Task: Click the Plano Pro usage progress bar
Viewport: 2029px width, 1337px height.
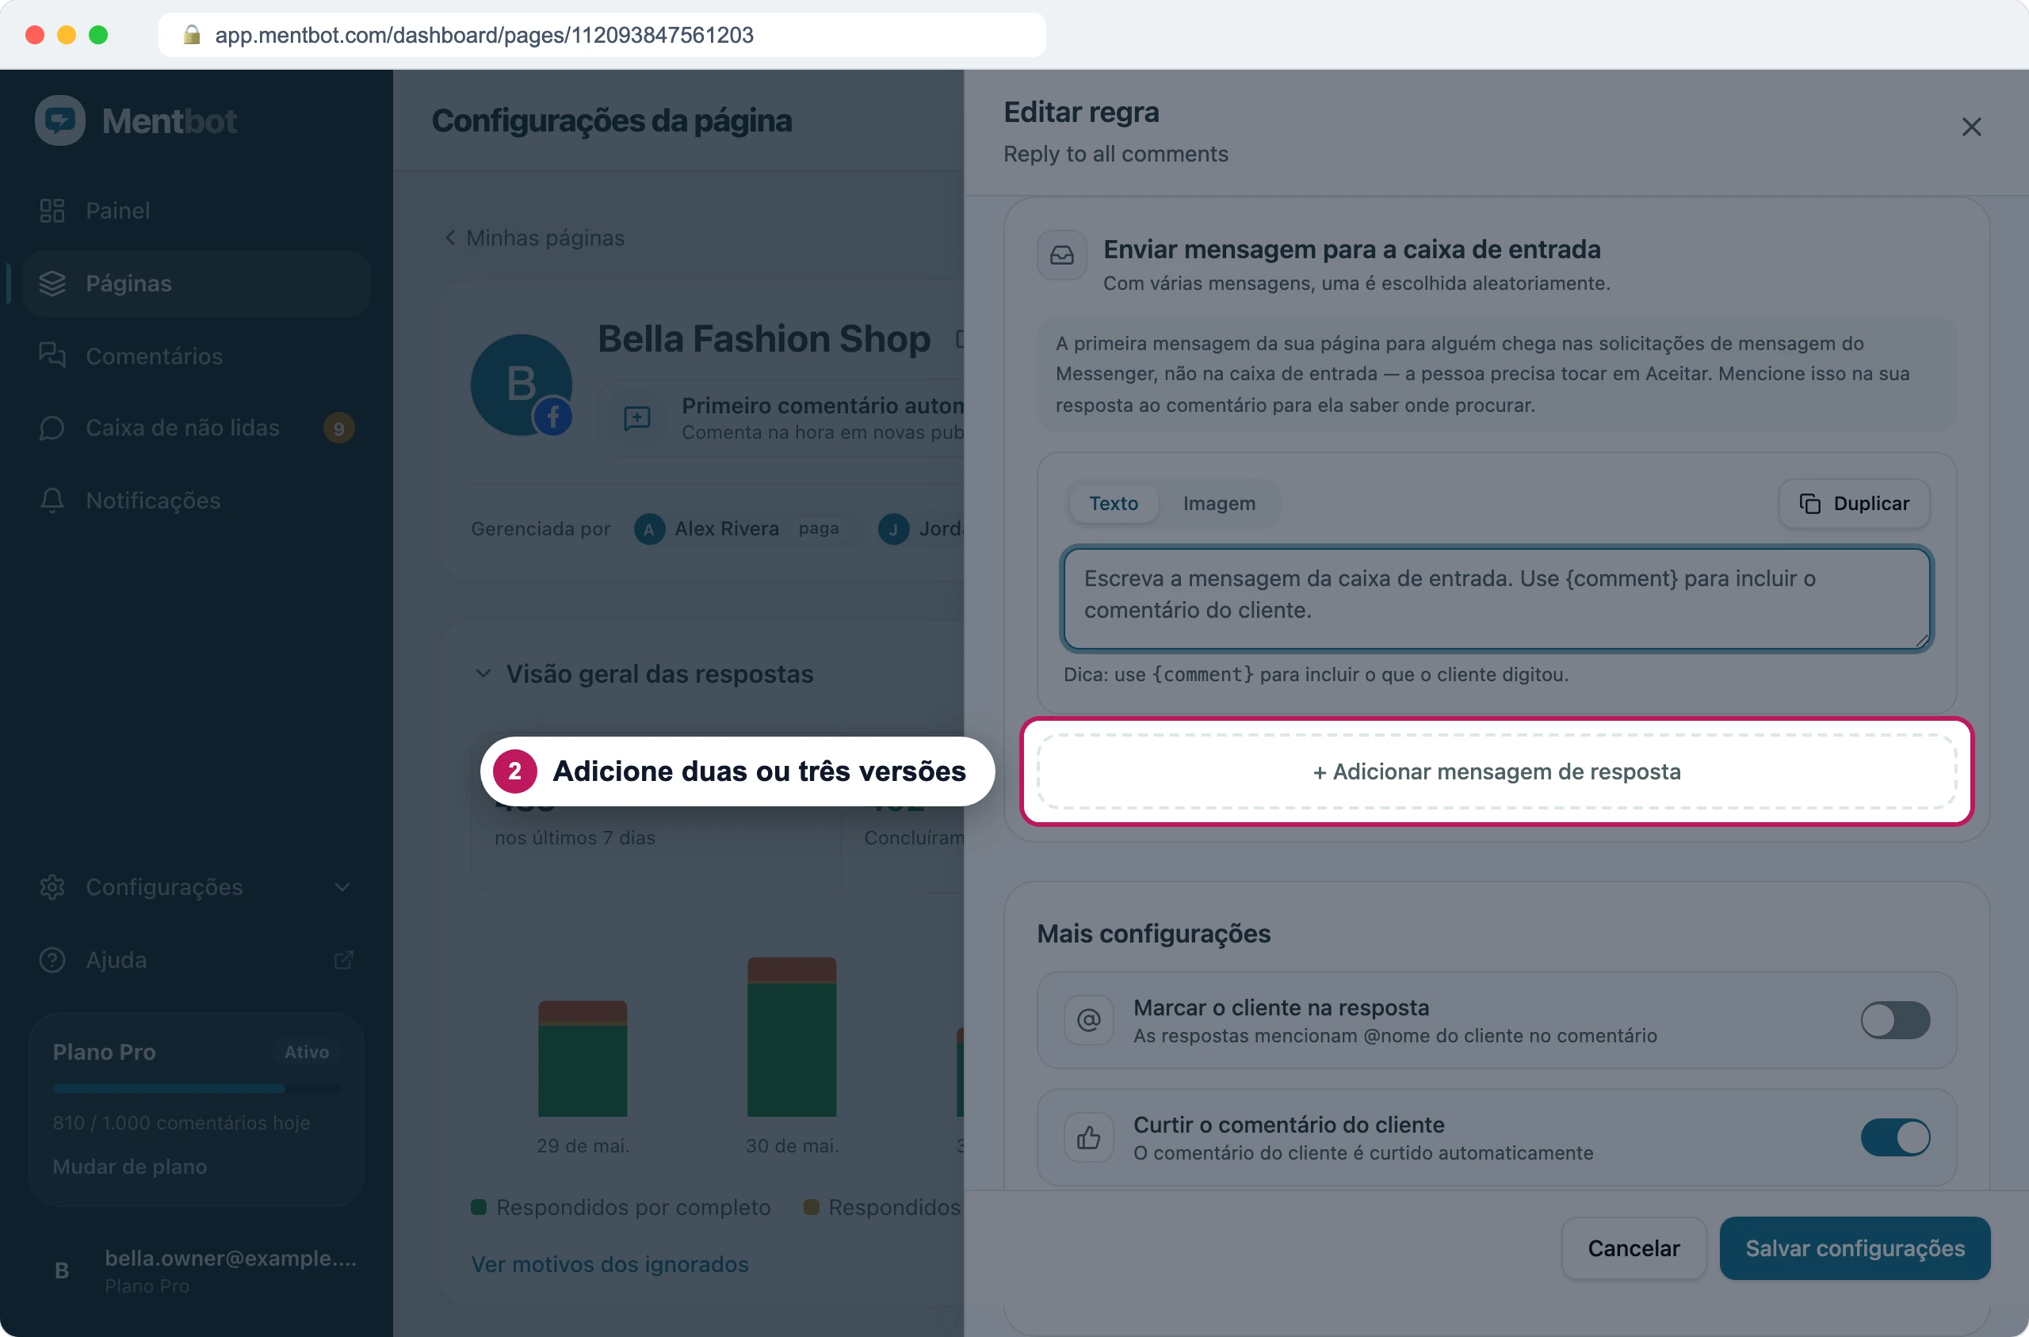Action: click(197, 1088)
